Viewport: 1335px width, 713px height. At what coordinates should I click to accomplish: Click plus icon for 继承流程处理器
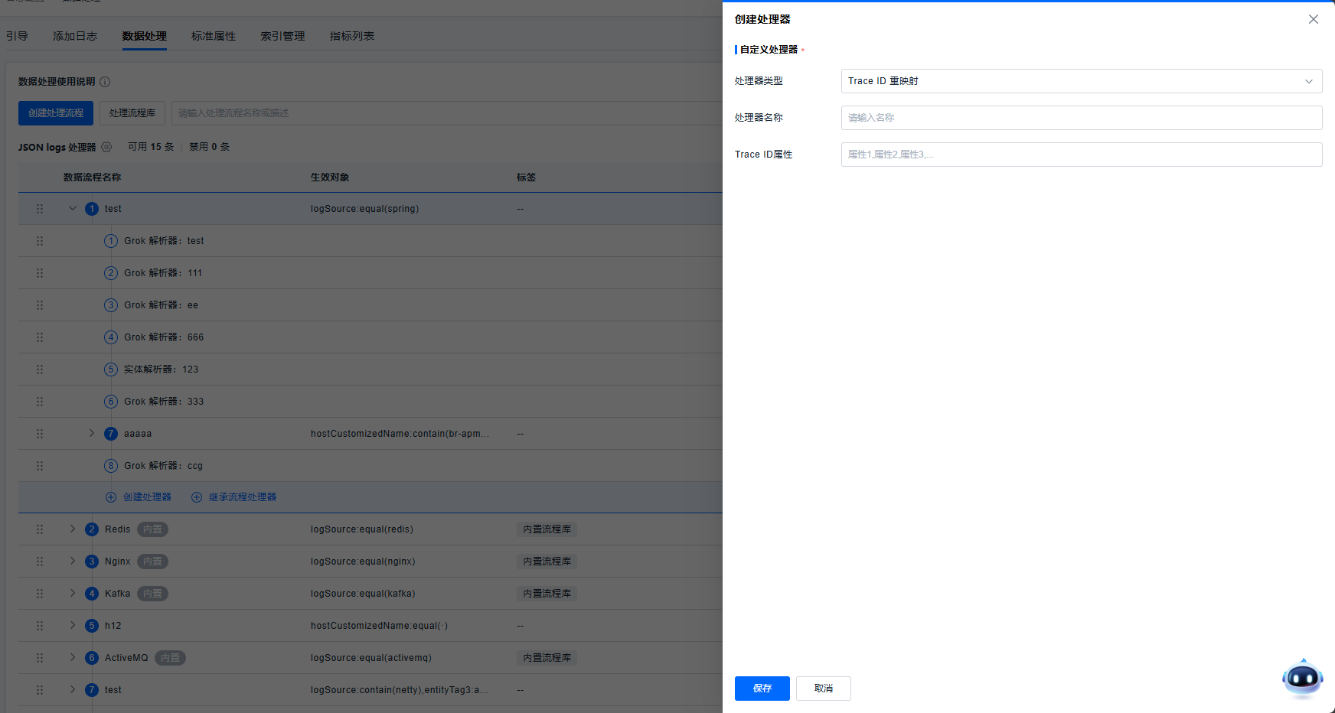tap(197, 497)
